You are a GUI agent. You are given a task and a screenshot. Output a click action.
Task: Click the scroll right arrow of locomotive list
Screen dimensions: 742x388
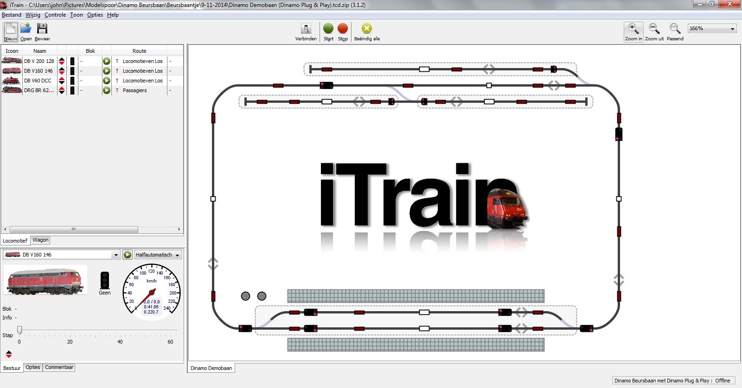[x=179, y=229]
